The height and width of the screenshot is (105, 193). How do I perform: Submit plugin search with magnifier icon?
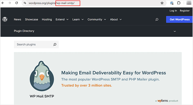coord(55,44)
